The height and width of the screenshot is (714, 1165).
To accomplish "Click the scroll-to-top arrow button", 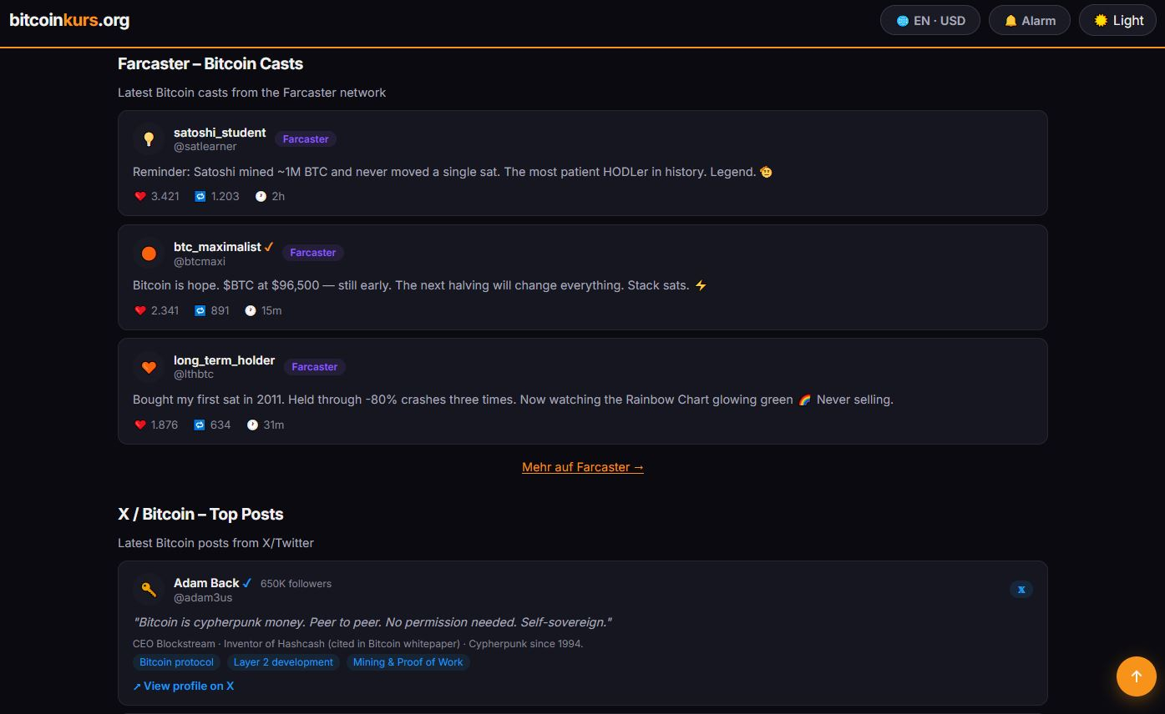I will click(x=1136, y=676).
